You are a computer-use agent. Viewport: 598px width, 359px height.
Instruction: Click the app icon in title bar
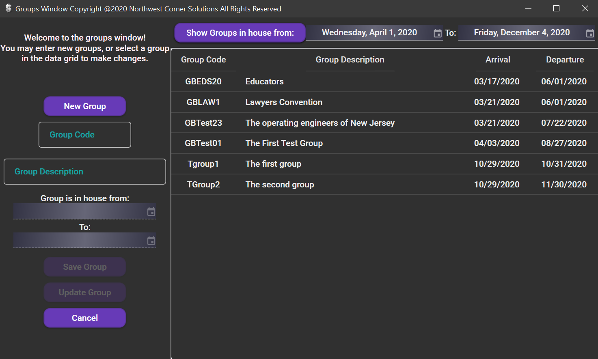pos(8,9)
